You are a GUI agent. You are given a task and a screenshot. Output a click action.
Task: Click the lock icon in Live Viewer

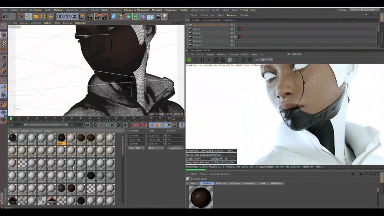(223, 60)
